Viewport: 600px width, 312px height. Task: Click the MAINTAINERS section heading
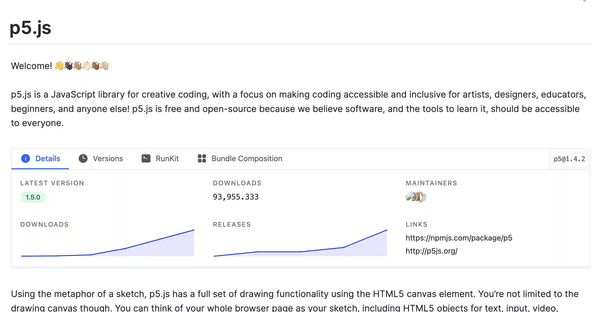[431, 183]
